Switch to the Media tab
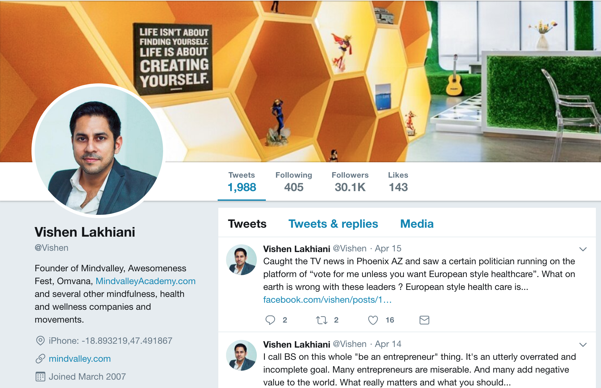The width and height of the screenshot is (601, 388). coord(417,224)
